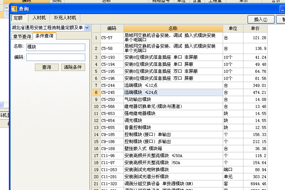Select 安装测试光谱分析模块 row

pyautogui.click(x=180, y=177)
